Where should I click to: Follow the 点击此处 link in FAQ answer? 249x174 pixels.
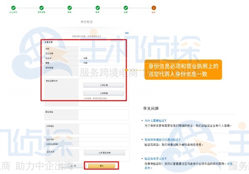coord(230,164)
